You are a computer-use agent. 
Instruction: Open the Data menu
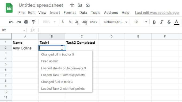click(x=83, y=13)
